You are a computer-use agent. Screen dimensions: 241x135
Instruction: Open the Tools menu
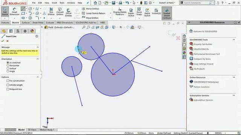pyautogui.click(x=62, y=3)
